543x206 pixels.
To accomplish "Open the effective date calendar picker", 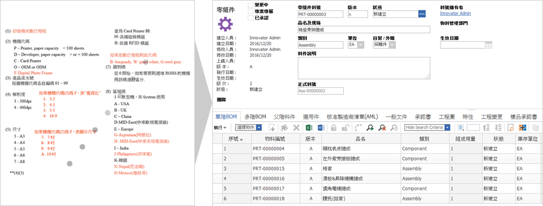I will point(489,45).
